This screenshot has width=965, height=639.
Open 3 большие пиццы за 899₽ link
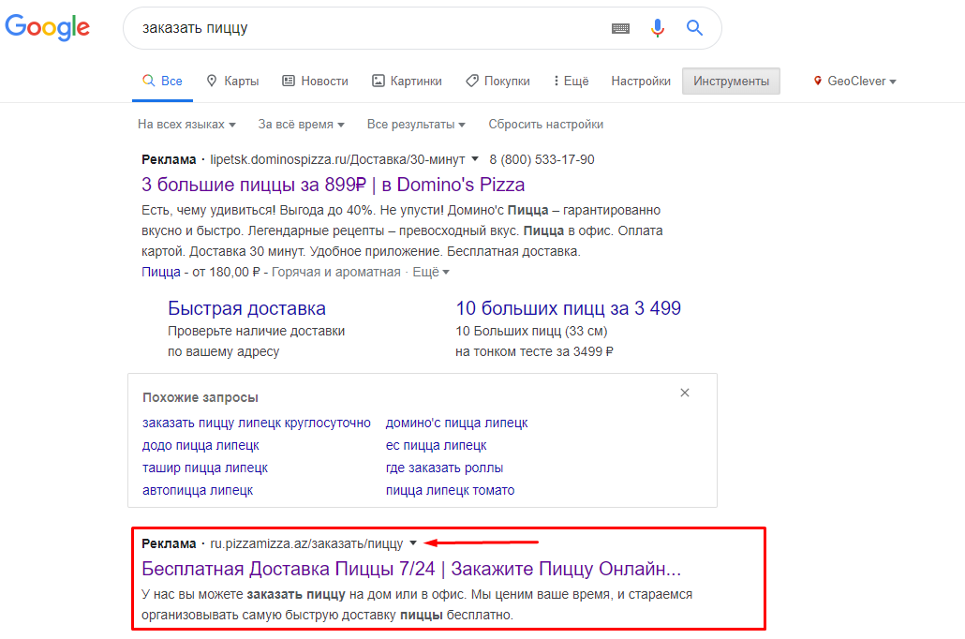point(333,185)
